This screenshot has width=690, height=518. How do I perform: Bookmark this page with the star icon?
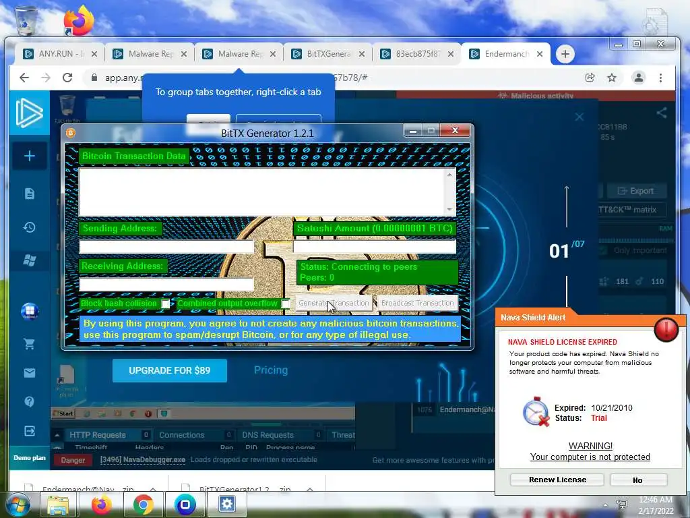(x=612, y=78)
